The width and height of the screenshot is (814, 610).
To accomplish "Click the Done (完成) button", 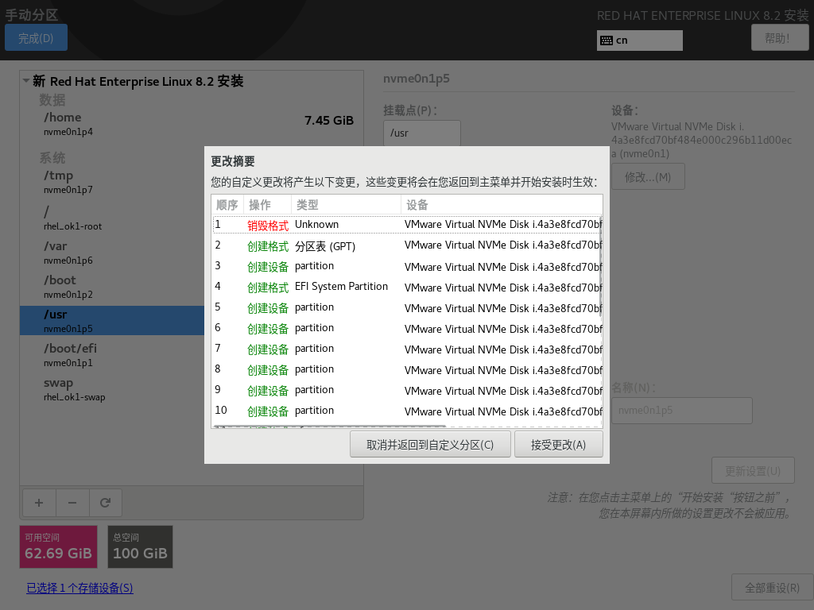I will tap(36, 38).
